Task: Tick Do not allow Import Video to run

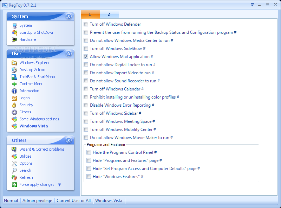Action: [86, 73]
